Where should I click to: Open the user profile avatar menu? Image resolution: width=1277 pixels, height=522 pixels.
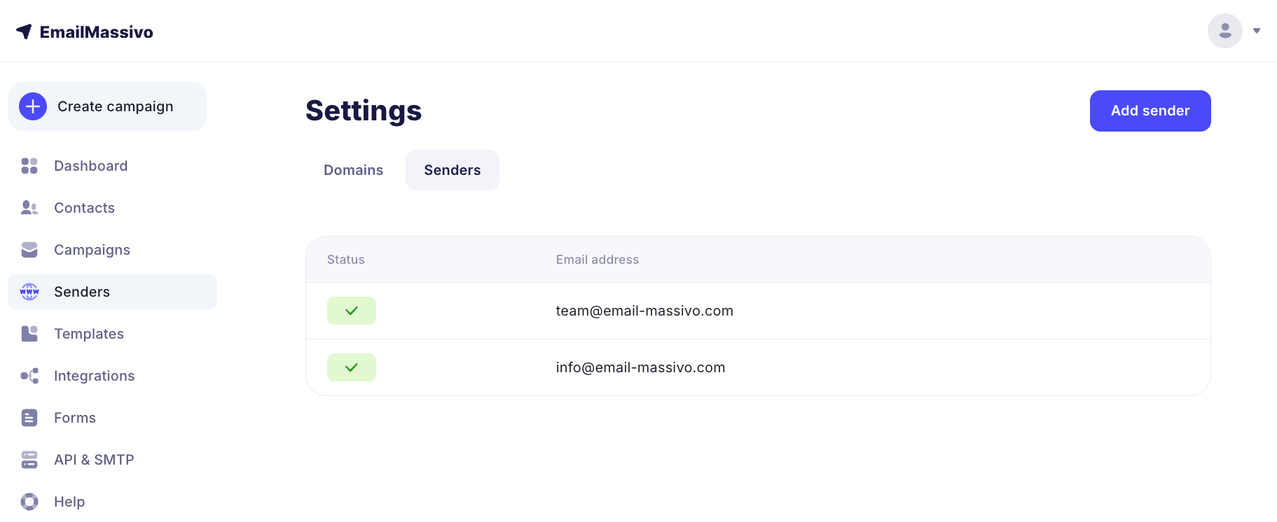click(1224, 31)
